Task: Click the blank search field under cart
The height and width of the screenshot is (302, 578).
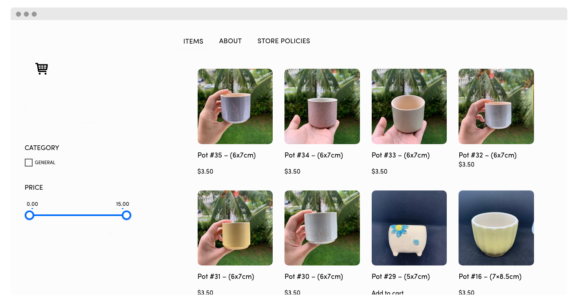Action: 60,114
